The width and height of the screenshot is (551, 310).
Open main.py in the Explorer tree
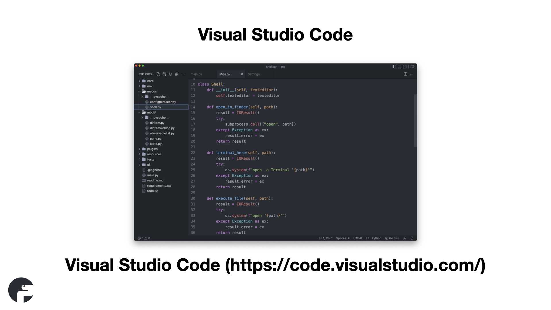click(x=161, y=175)
